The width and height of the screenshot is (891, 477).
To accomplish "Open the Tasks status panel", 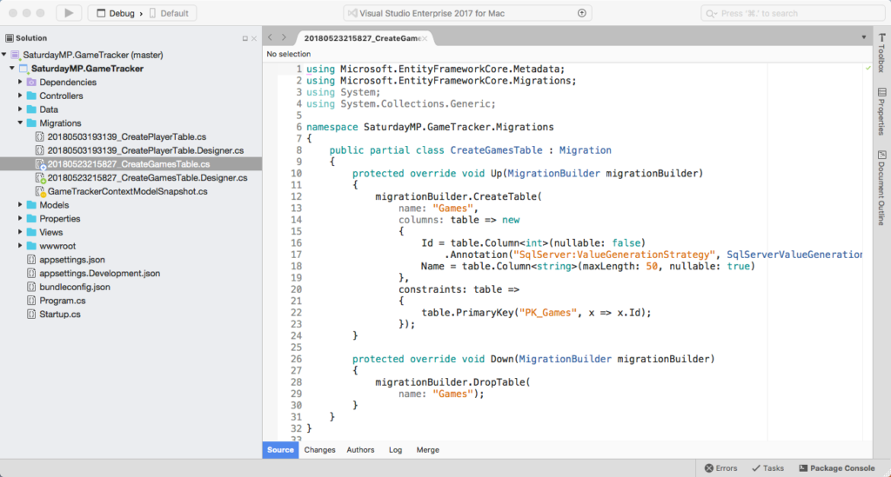I will [x=767, y=467].
